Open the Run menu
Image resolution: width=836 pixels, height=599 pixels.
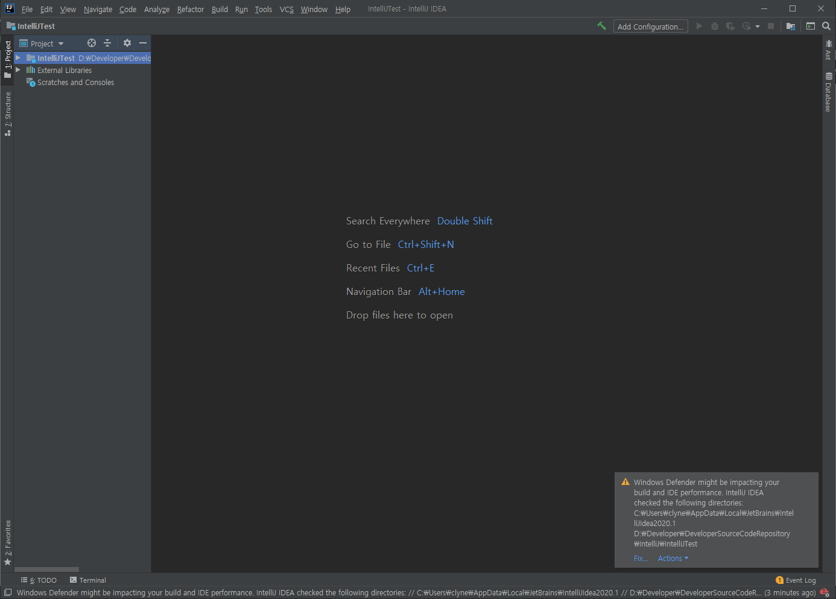(x=241, y=9)
